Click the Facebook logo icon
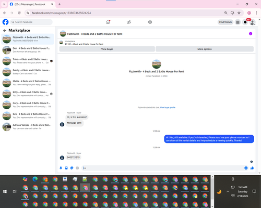The width and height of the screenshot is (261, 208). [x=5, y=22]
